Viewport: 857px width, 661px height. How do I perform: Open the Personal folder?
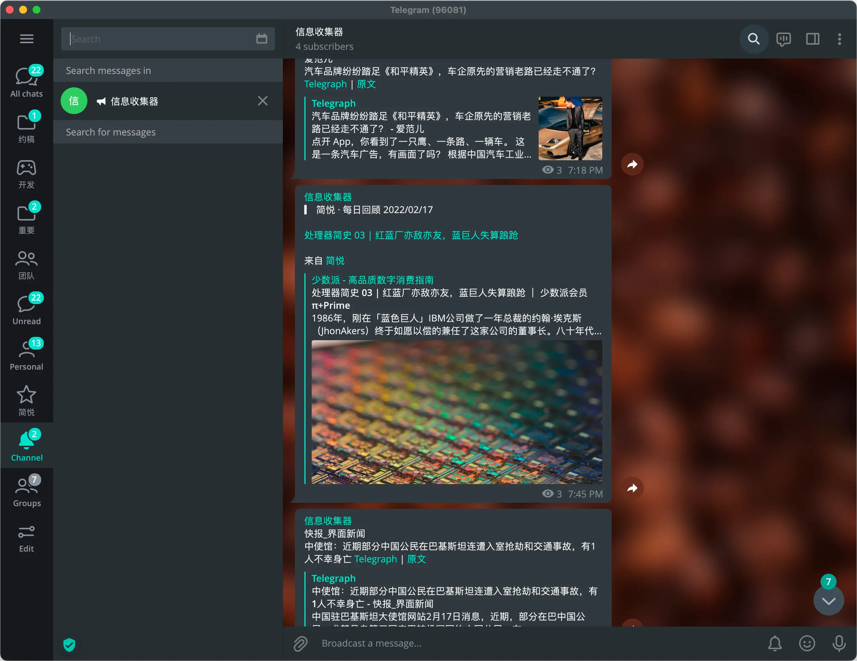[27, 354]
